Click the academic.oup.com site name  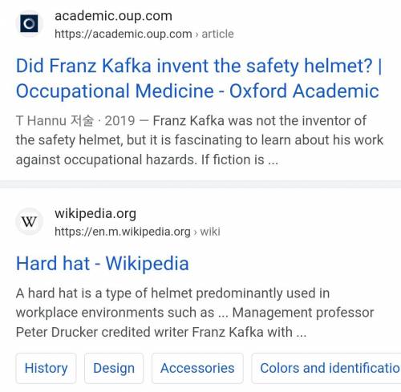pos(113,16)
